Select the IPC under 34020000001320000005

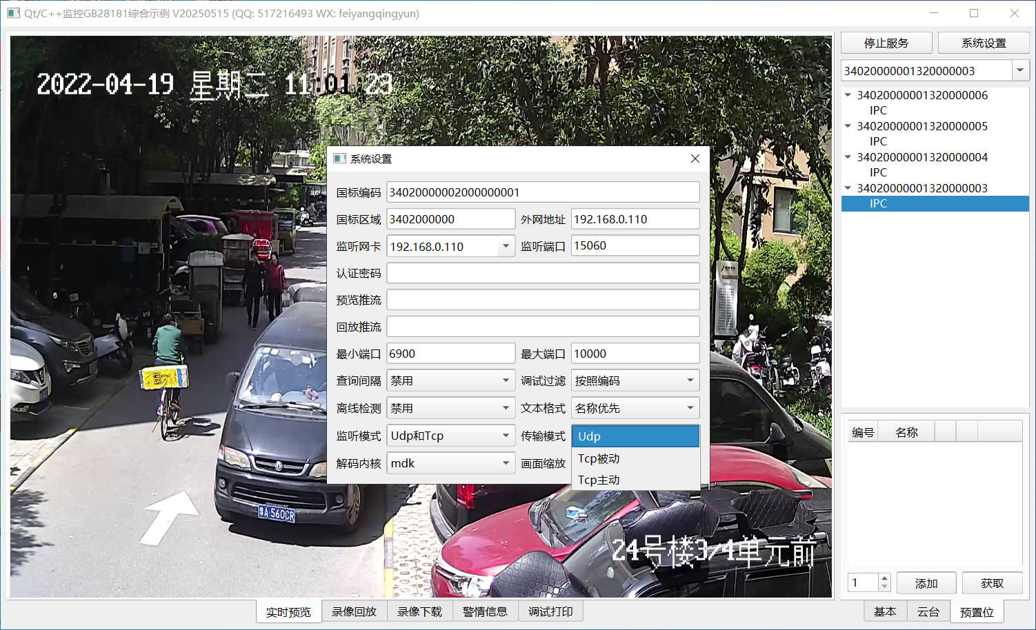click(x=878, y=141)
